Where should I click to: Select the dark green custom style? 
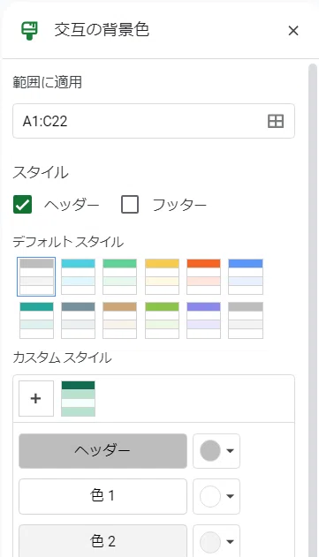coord(79,399)
